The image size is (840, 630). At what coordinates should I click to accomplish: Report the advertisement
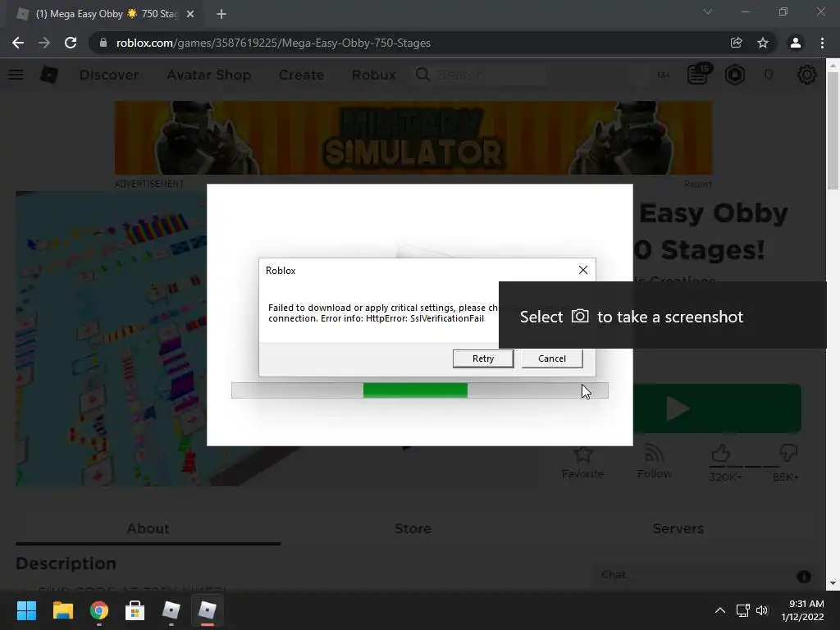697,184
